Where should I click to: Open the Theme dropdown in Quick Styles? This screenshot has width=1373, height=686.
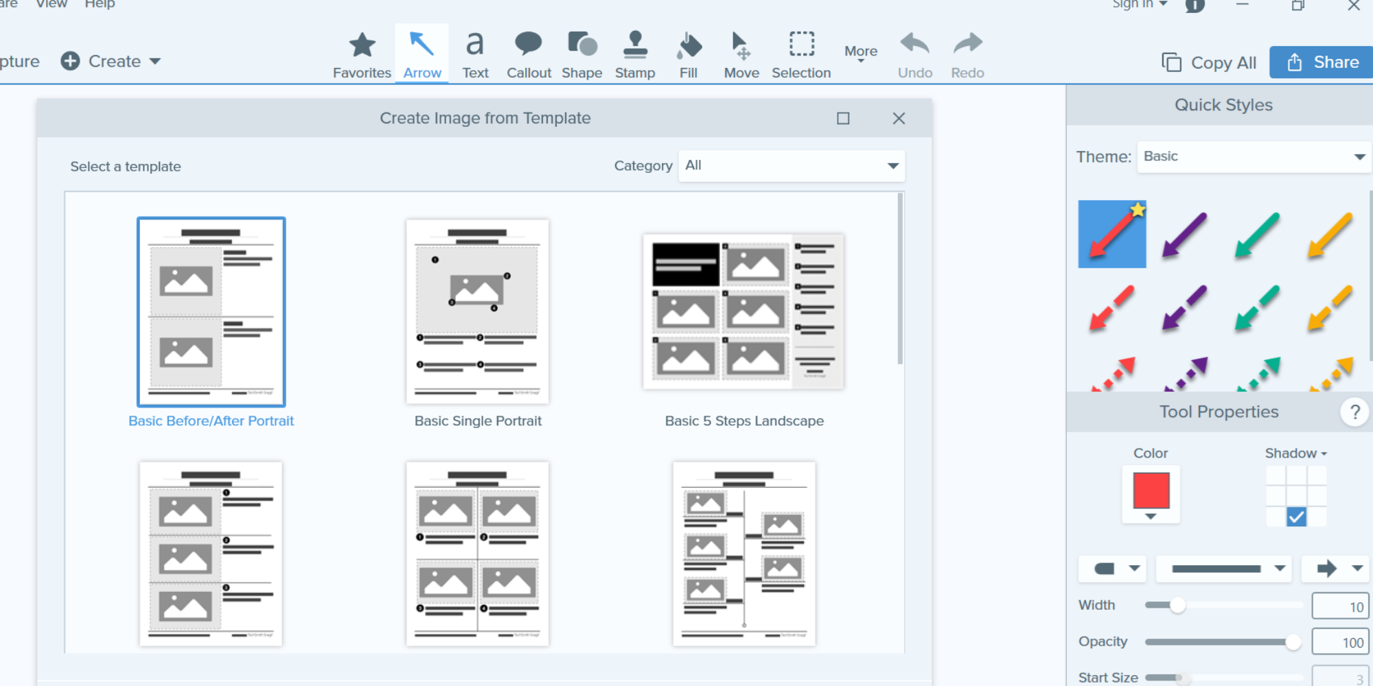pyautogui.click(x=1253, y=156)
